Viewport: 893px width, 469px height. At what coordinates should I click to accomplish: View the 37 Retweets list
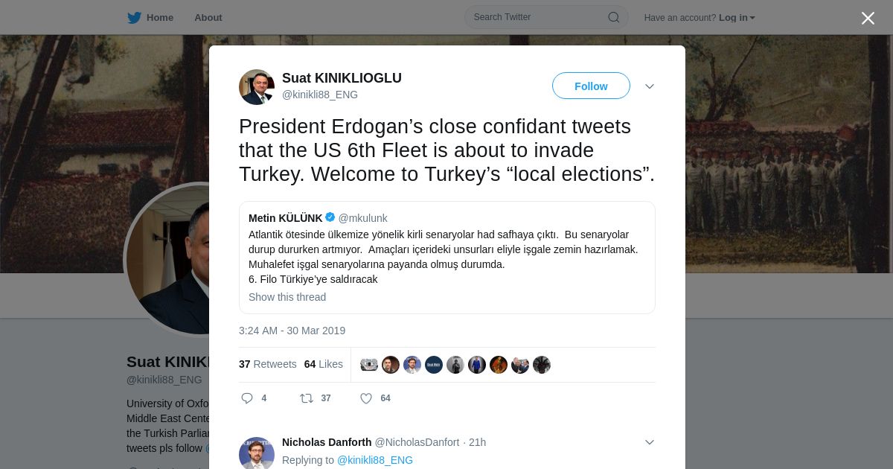pyautogui.click(x=267, y=364)
